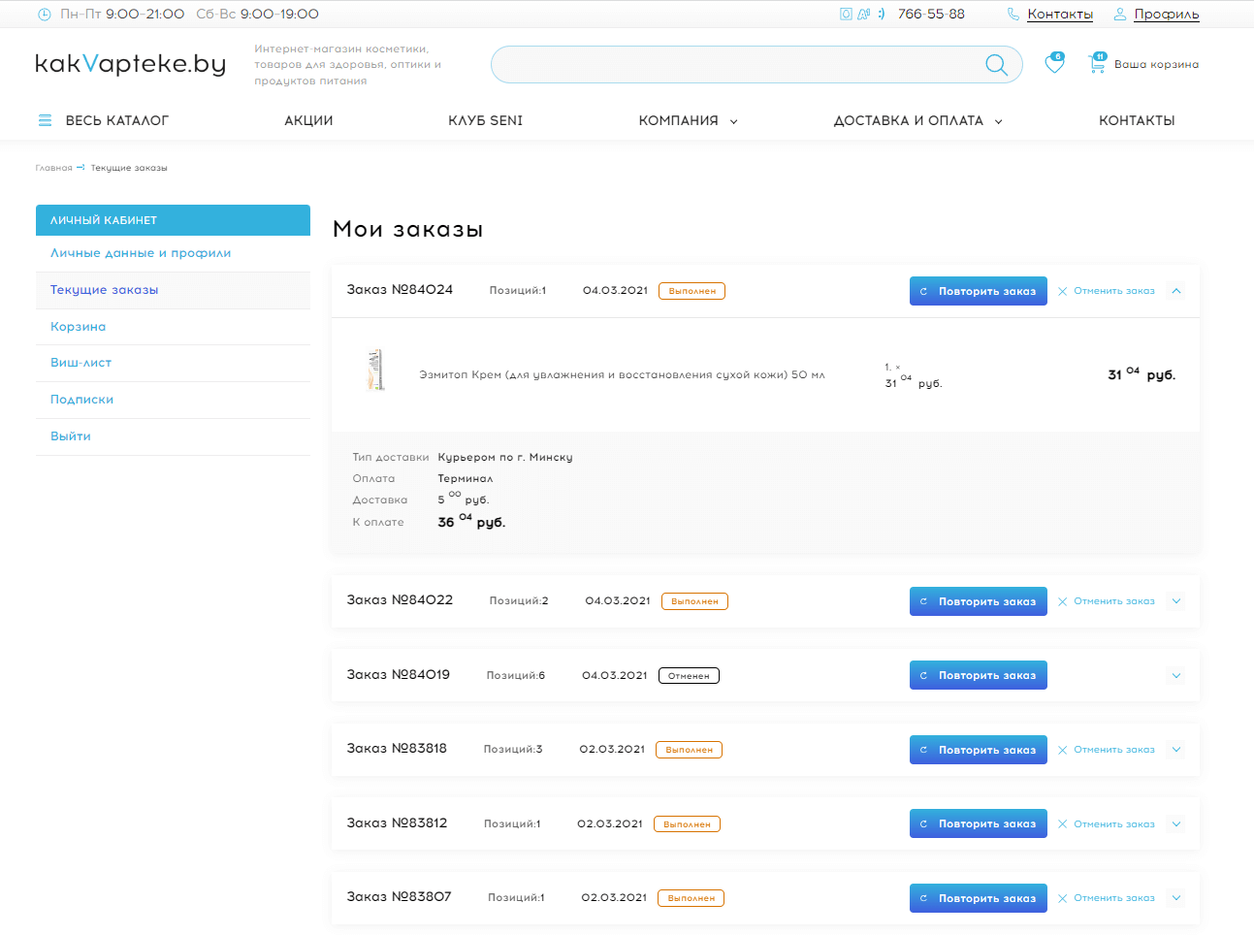Open the Доставка и оплата dropdown menu
Image resolution: width=1254 pixels, height=935 pixels.
(x=916, y=121)
